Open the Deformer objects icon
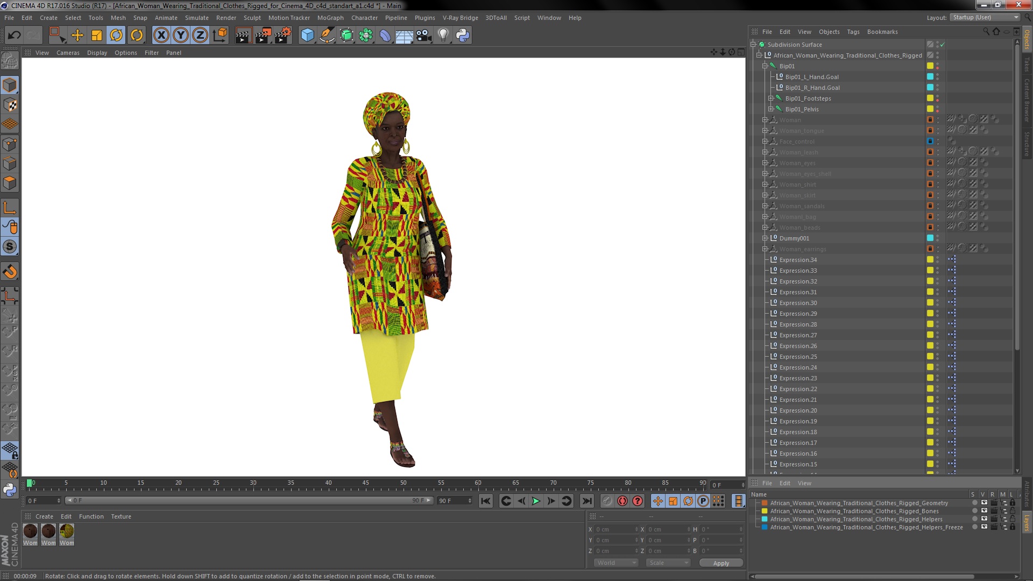The height and width of the screenshot is (581, 1033). coord(385,36)
